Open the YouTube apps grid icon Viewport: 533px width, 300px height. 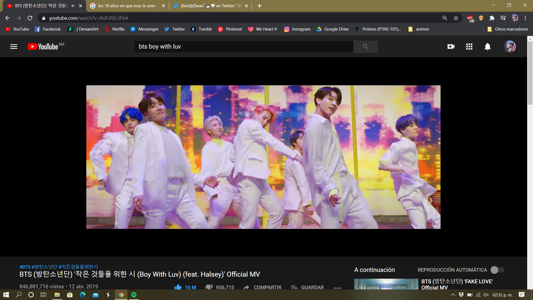click(469, 47)
